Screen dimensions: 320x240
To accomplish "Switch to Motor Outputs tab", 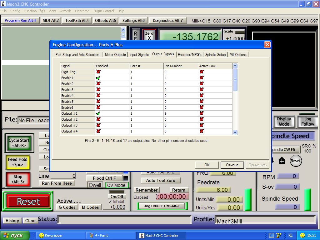I will tap(115, 55).
